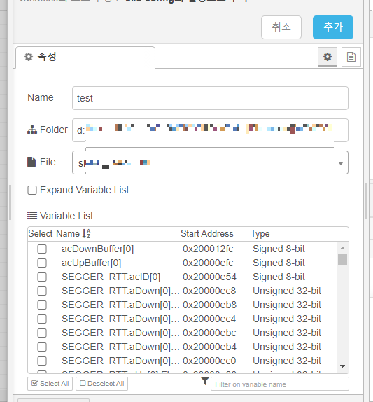The width and height of the screenshot is (373, 402).
Task: Click the Folder label tree icon
Action: point(32,130)
